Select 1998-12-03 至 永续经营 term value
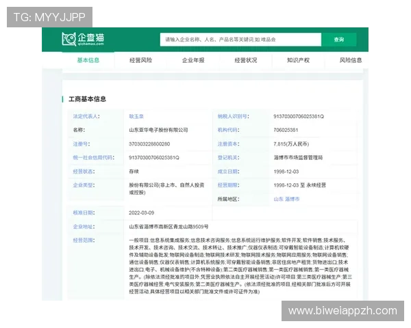411x328 pixels. (299, 185)
